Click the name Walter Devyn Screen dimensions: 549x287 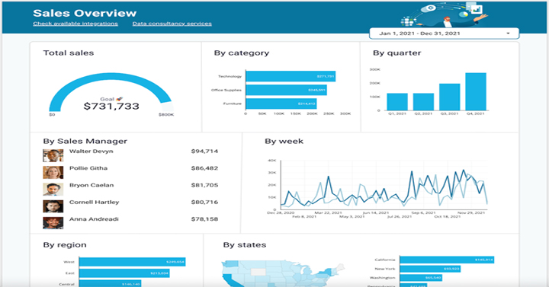91,151
